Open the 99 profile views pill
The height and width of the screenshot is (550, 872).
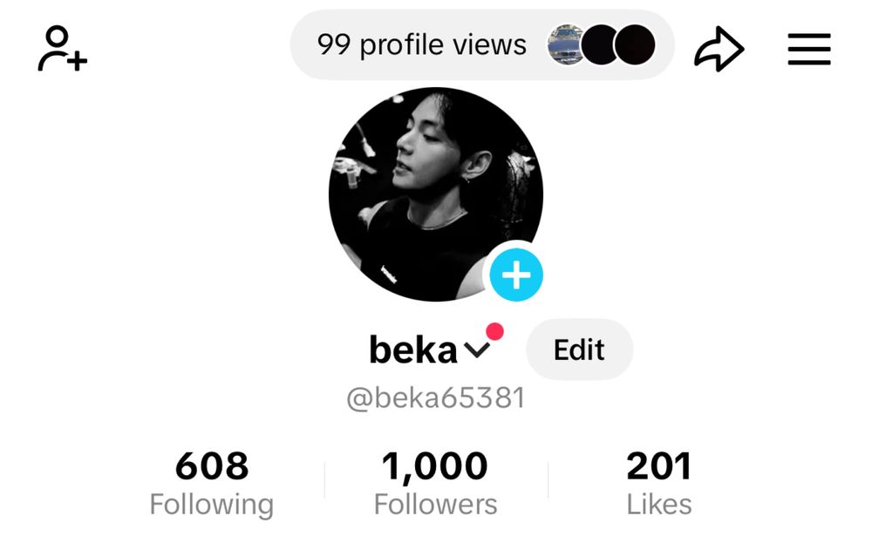coord(482,44)
